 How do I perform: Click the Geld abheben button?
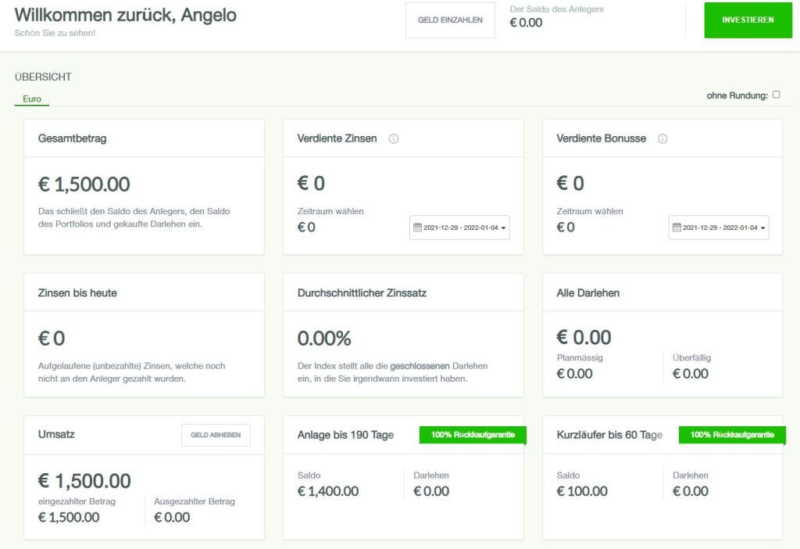coord(216,435)
